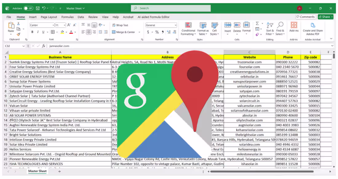Click the horizontal scrollbar thumb
338x179 pixels.
(262, 171)
